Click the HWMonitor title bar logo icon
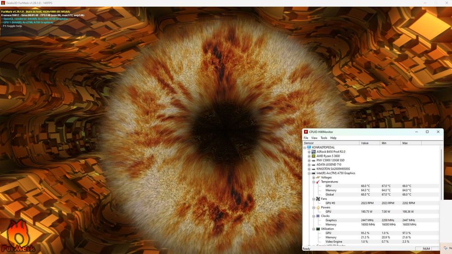 pos(306,132)
